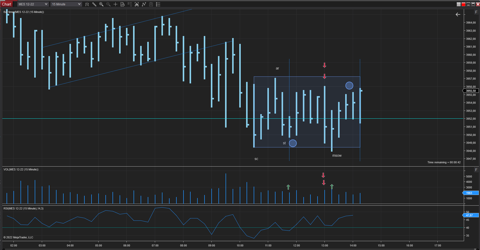Activate the crosshair plus cursor tool
480x250 pixels.
[115, 4]
